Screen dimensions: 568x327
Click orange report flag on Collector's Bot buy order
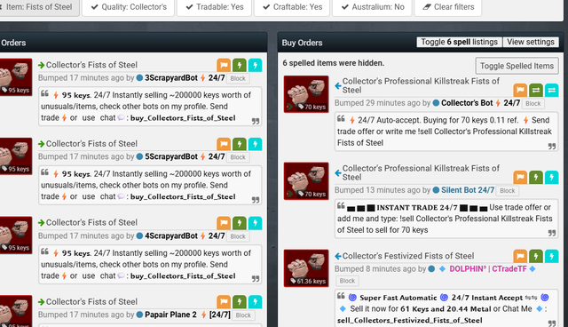[x=520, y=90]
